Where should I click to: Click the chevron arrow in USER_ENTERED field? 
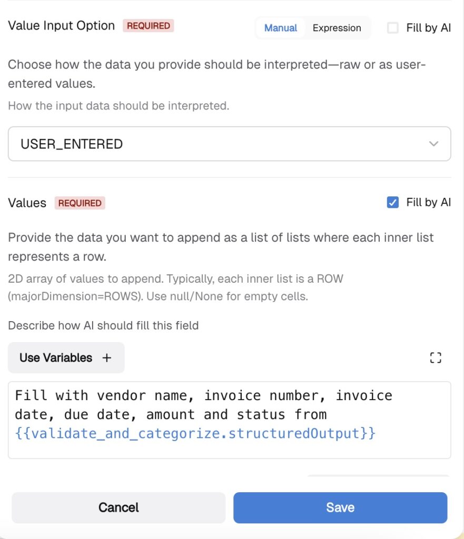coord(433,144)
